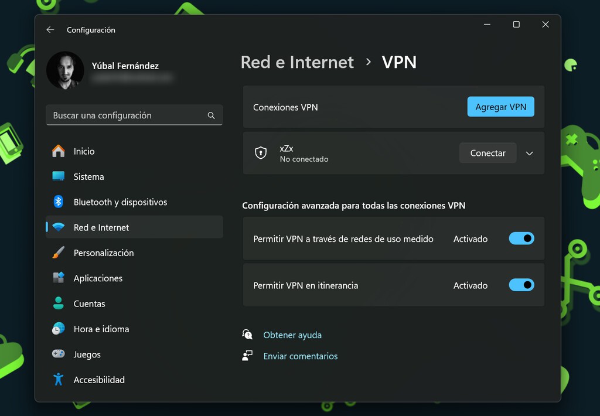Select the Inicio home icon in sidebar
Image resolution: width=600 pixels, height=416 pixels.
[x=59, y=151]
